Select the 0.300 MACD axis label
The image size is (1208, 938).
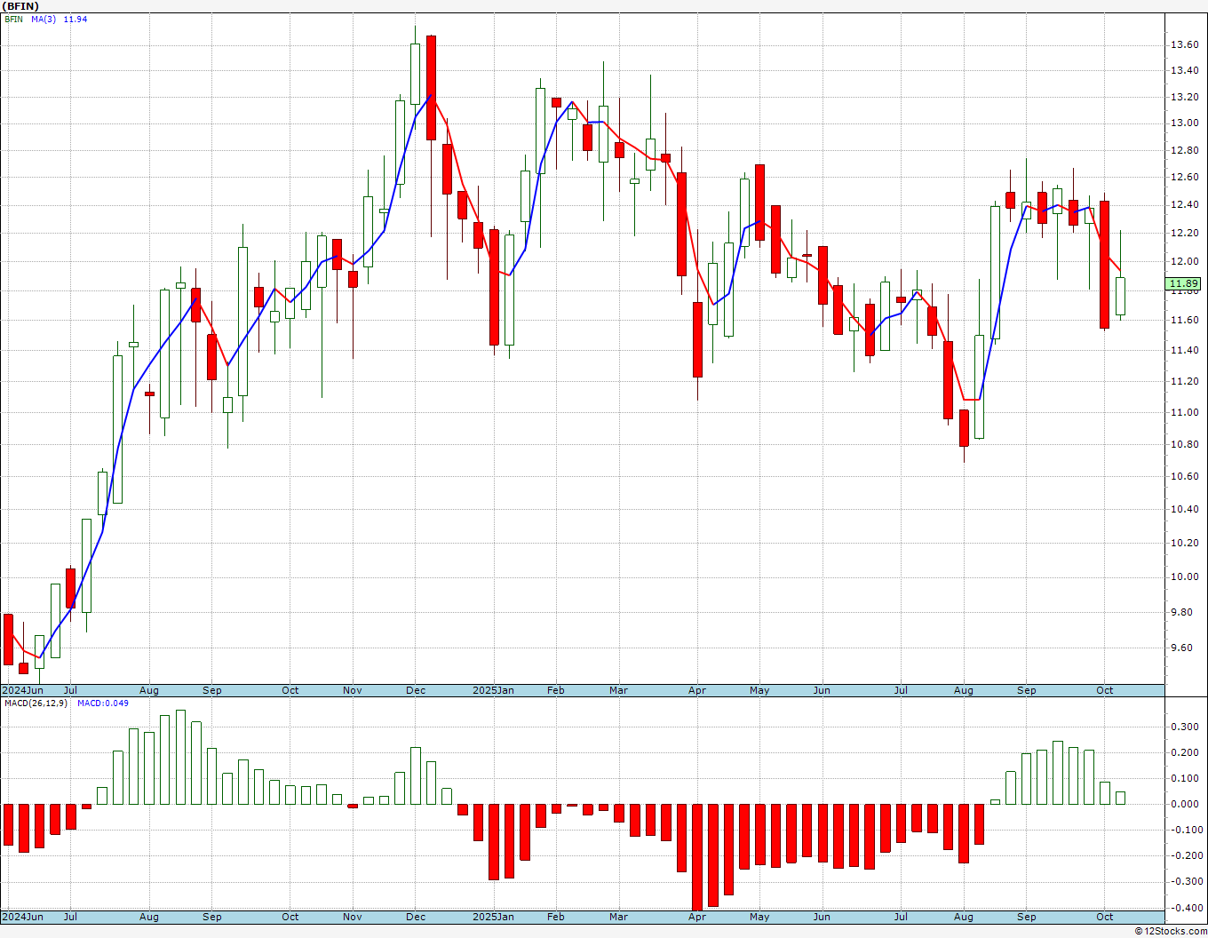[1185, 727]
